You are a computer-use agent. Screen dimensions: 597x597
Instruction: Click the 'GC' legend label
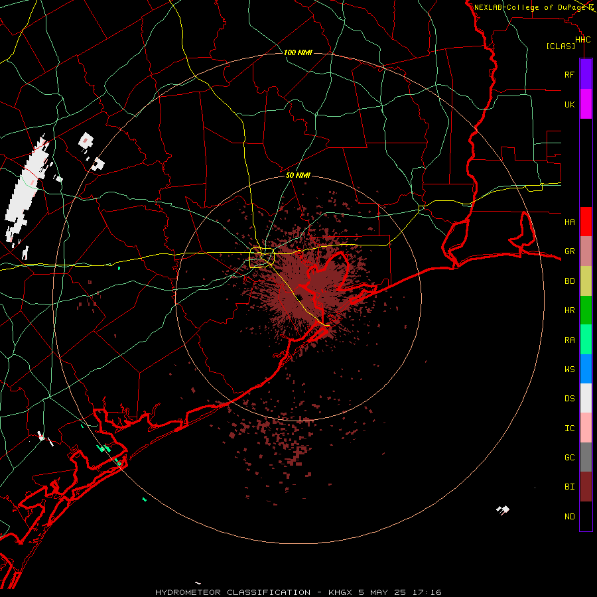(569, 458)
